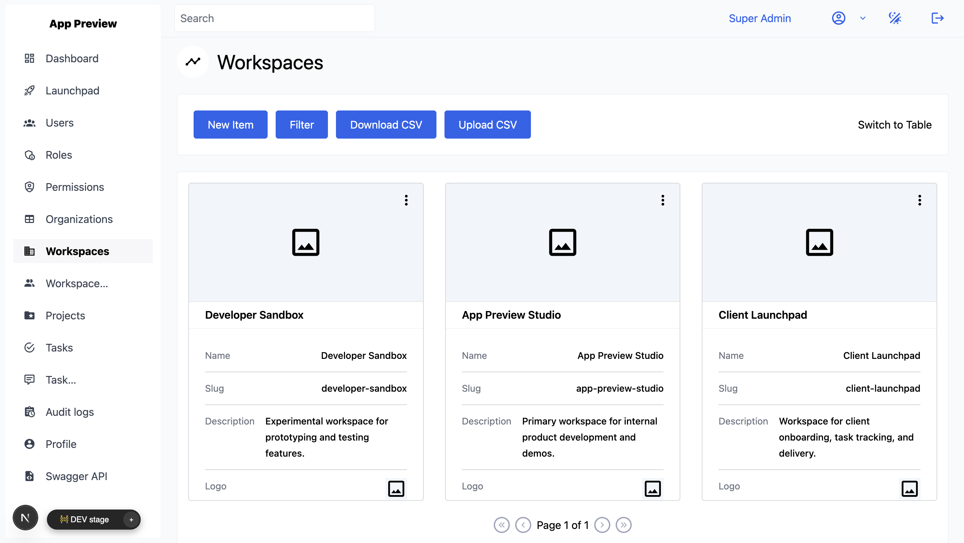Image resolution: width=964 pixels, height=543 pixels.
Task: Click App Preview Studio card image placeholder
Action: point(562,242)
